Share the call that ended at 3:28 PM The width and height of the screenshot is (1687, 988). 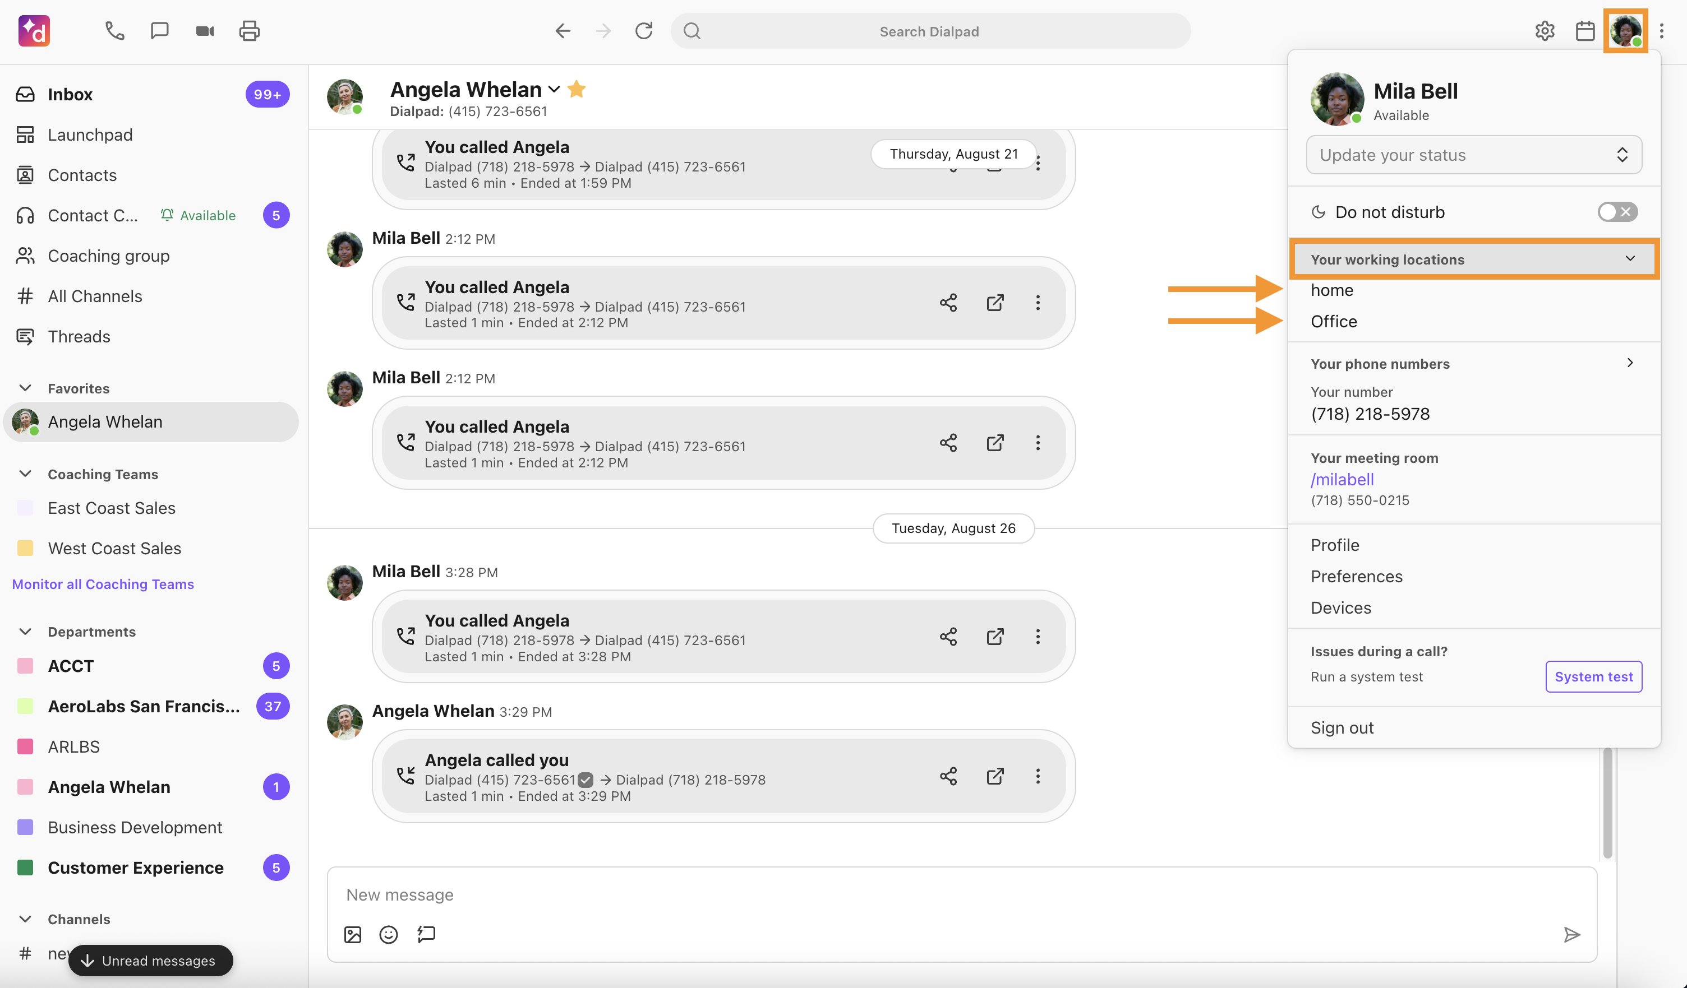(948, 636)
